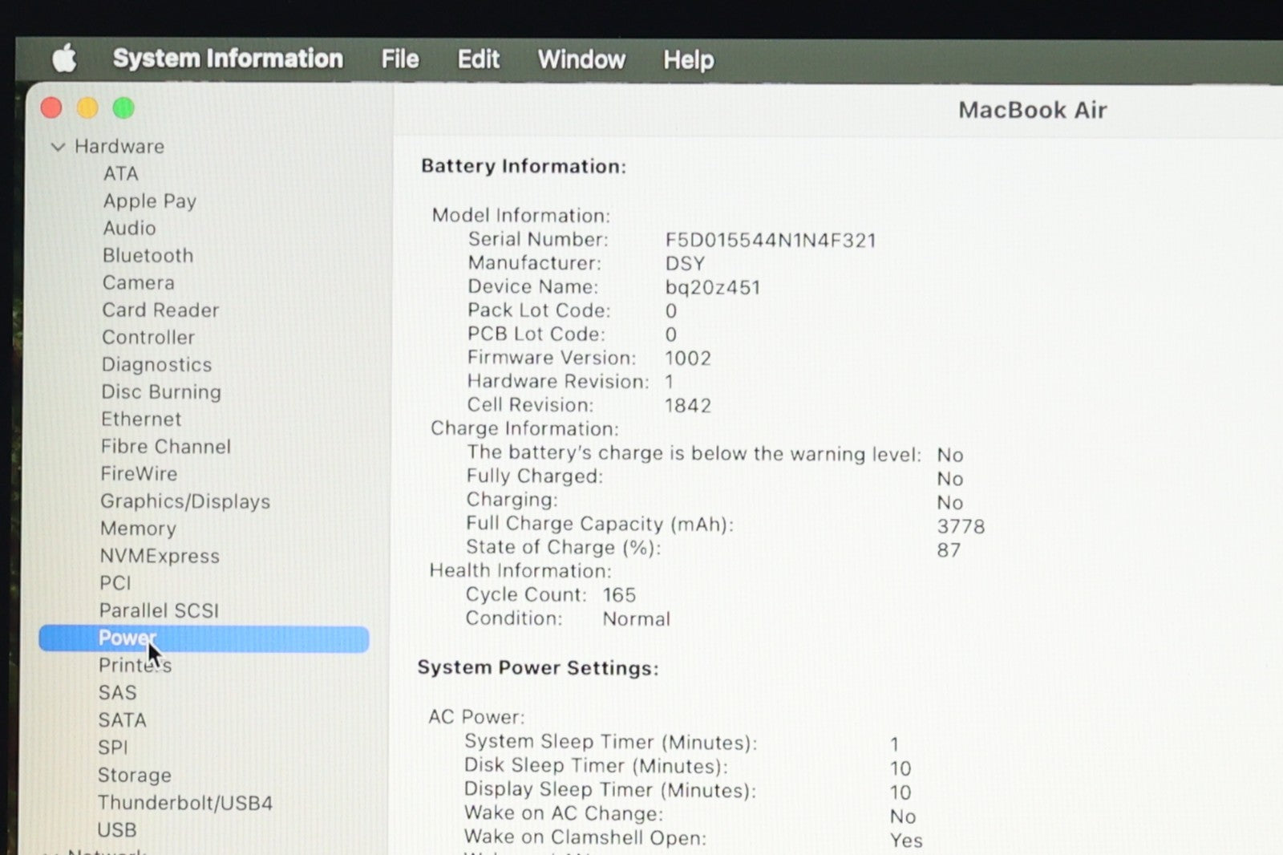Select Bluetooth in the sidebar
1283x855 pixels.
click(148, 256)
